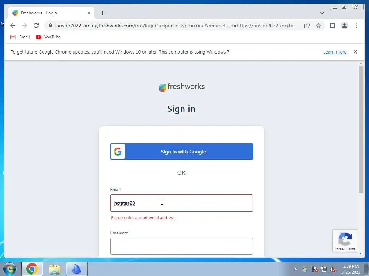Open a new tab with plus button
369x276 pixels.
pos(102,13)
